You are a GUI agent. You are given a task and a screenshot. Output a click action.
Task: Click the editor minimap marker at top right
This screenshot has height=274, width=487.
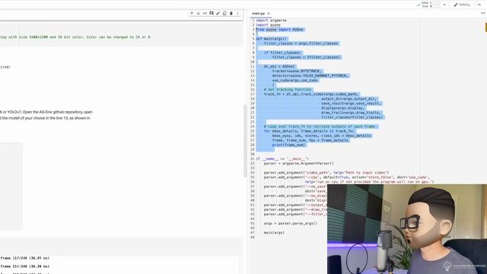(x=485, y=27)
